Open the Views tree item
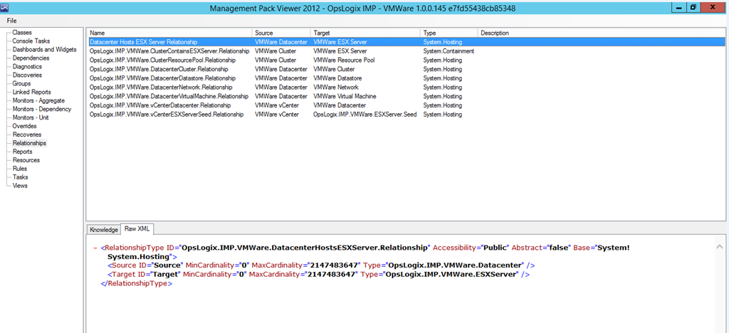Screen dimensions: 729x333 coord(20,186)
